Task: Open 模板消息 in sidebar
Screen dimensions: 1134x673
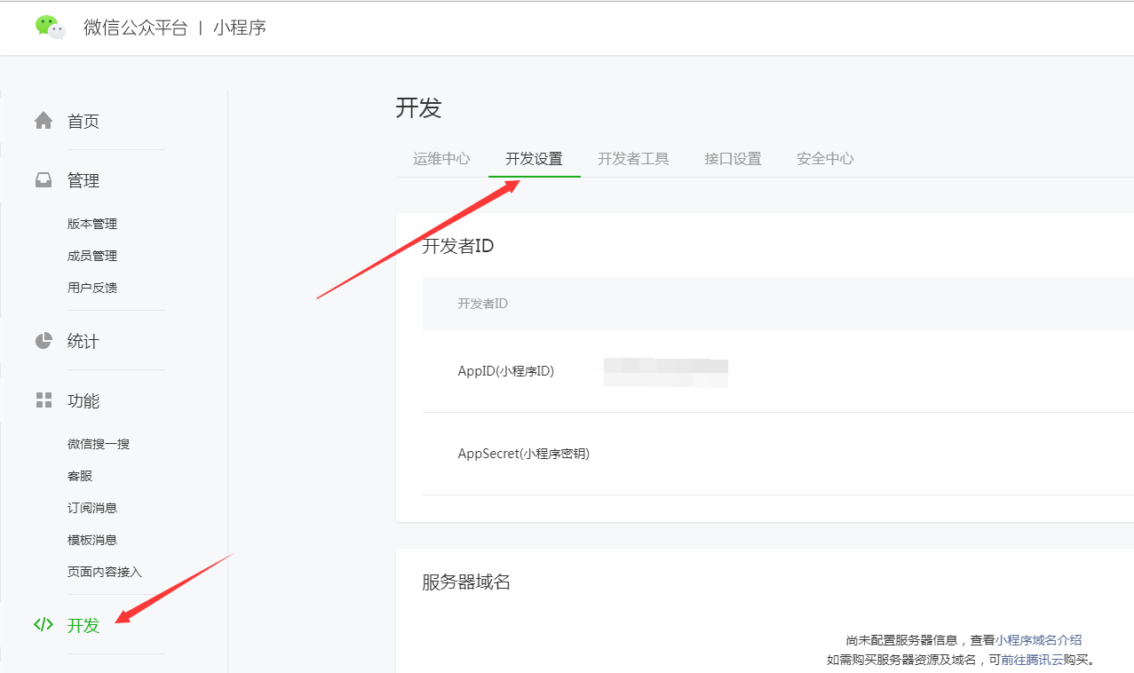Action: click(92, 540)
